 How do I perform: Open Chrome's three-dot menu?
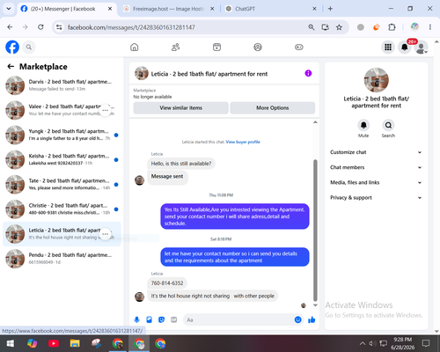[x=430, y=27]
